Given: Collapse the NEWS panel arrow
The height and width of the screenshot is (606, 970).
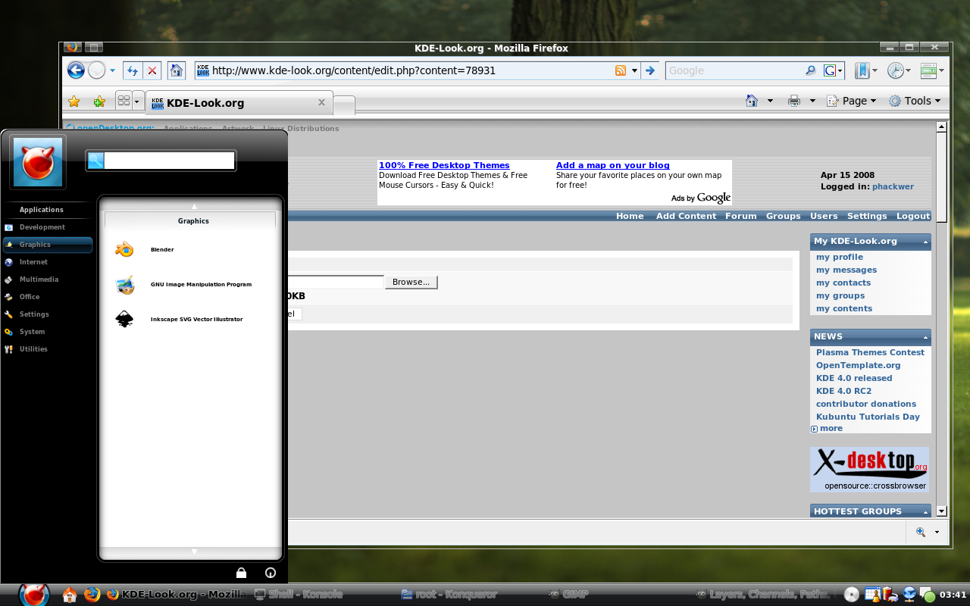Looking at the screenshot, I should (x=926, y=337).
